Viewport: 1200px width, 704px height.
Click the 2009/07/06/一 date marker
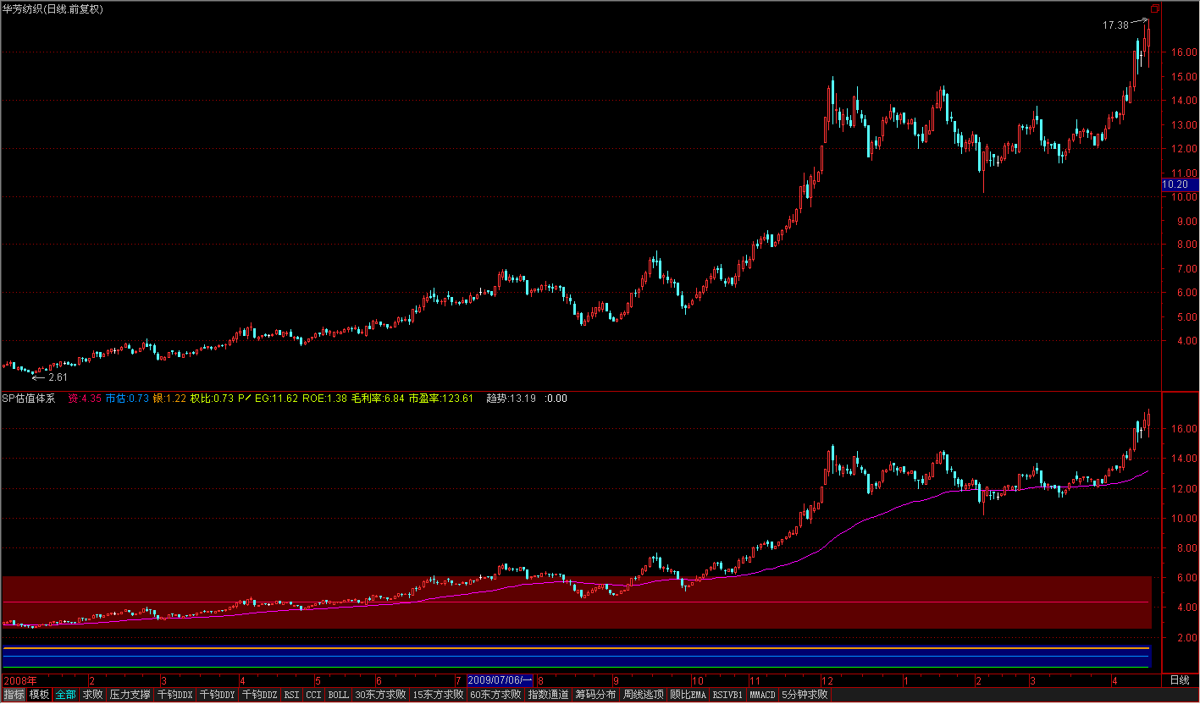coord(500,680)
